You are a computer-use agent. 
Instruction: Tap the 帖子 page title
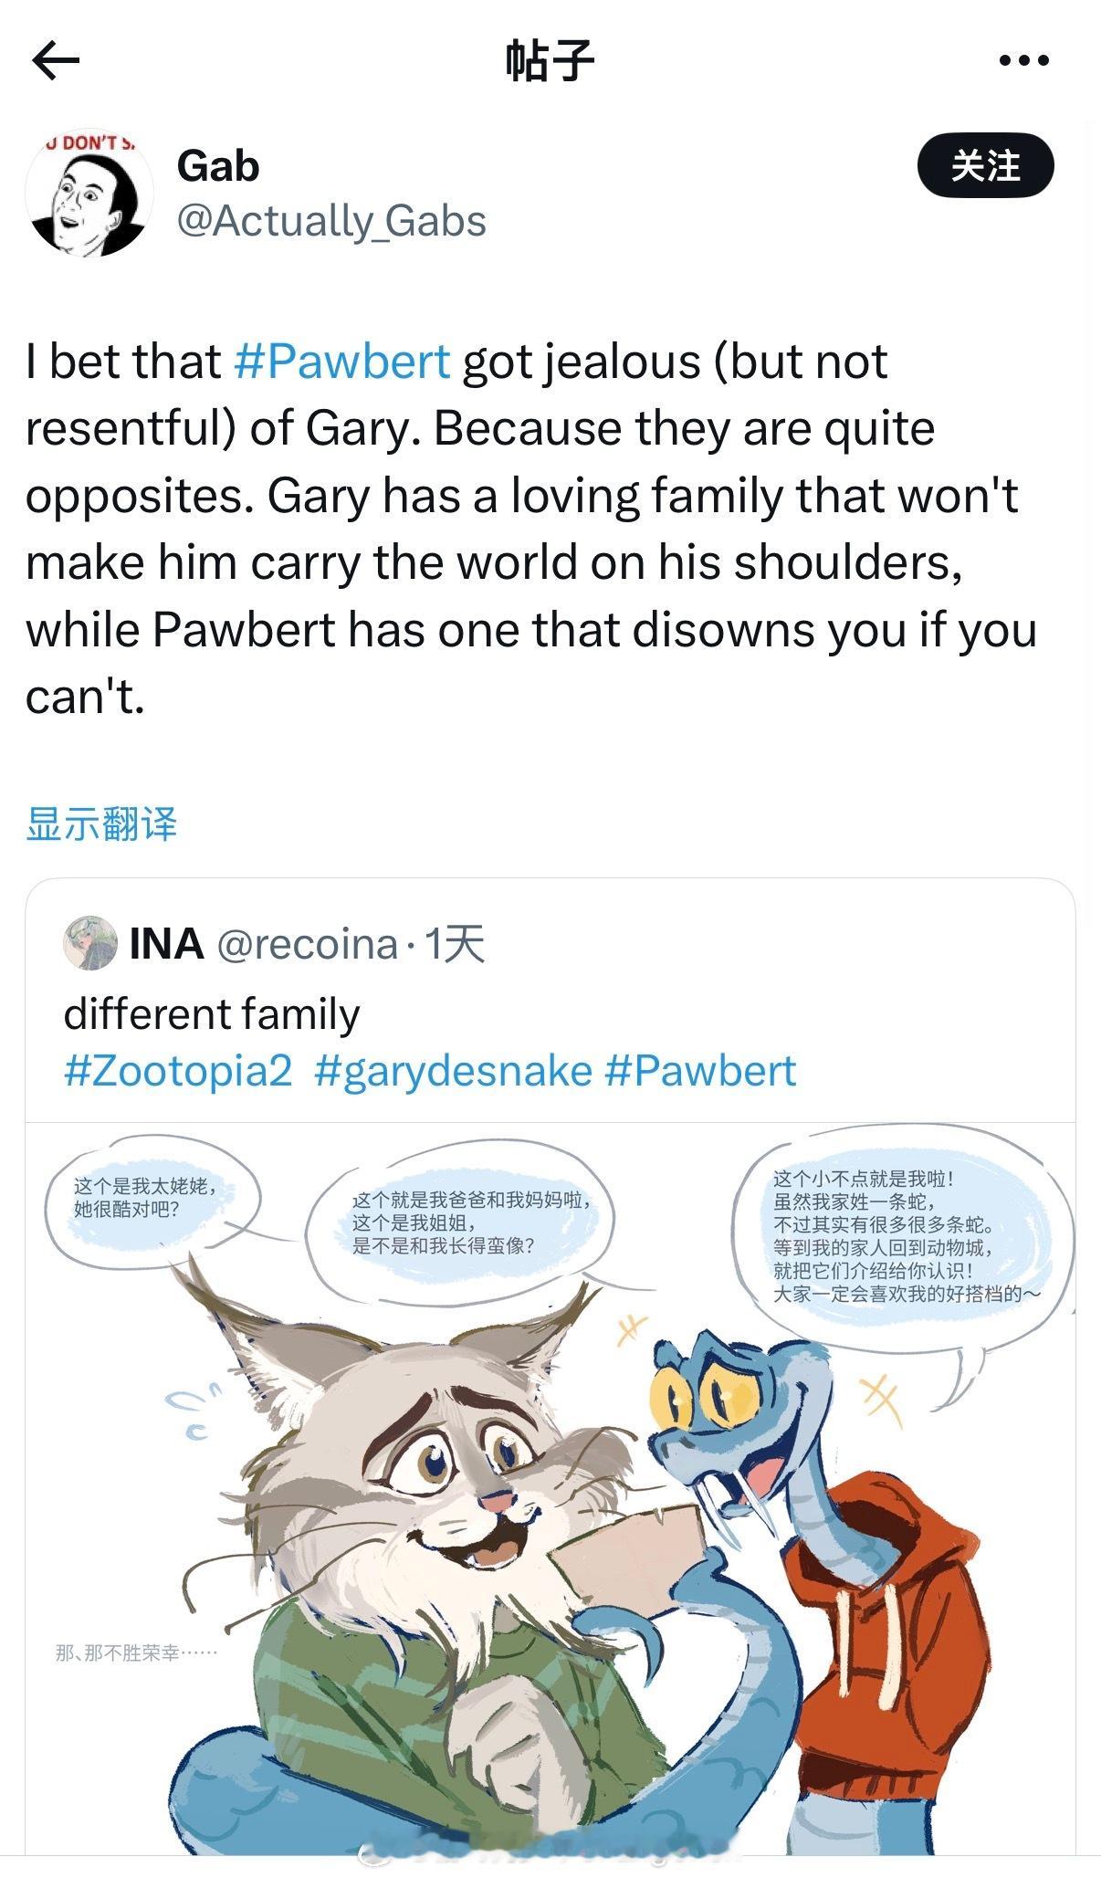(550, 61)
